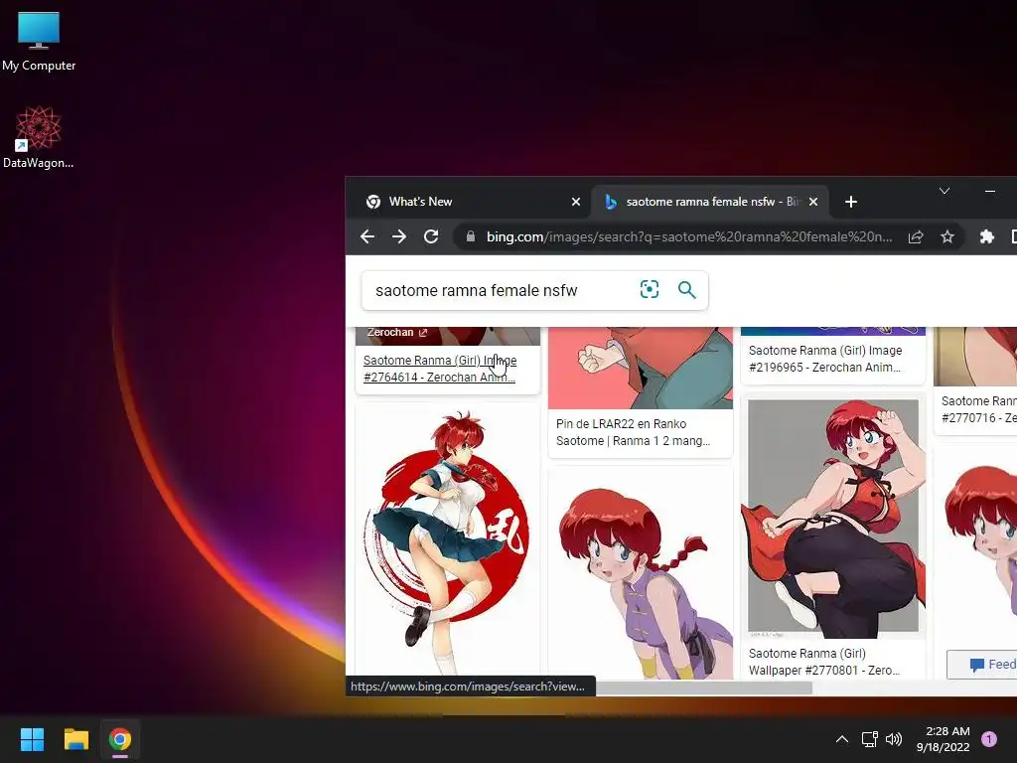Viewport: 1017px width, 763px height.
Task: Open the fist on pink background thumbnail
Action: coord(641,368)
